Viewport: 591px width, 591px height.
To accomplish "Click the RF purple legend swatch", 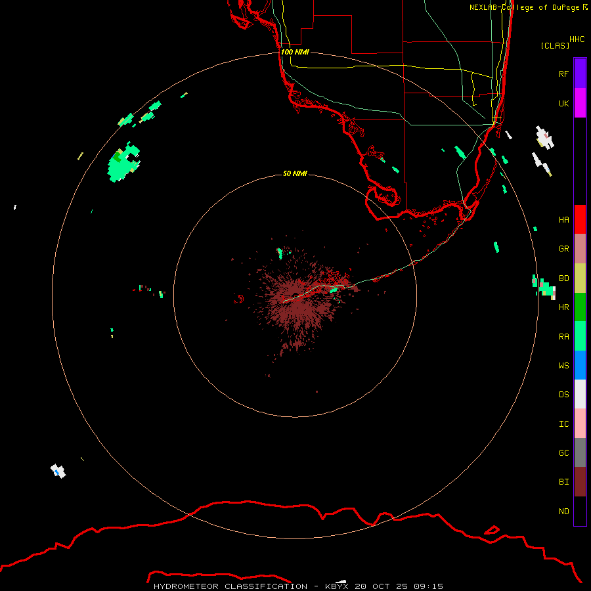I will point(580,74).
